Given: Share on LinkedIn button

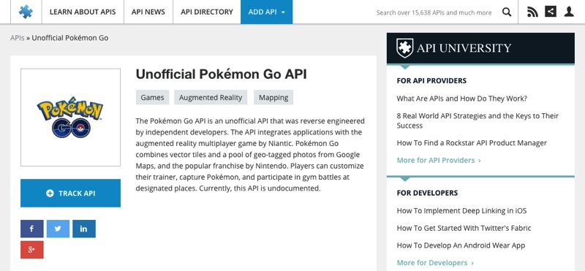Looking at the screenshot, I should click(x=84, y=229).
